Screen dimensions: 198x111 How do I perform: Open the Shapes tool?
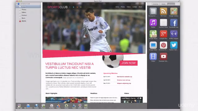click(x=58, y=106)
